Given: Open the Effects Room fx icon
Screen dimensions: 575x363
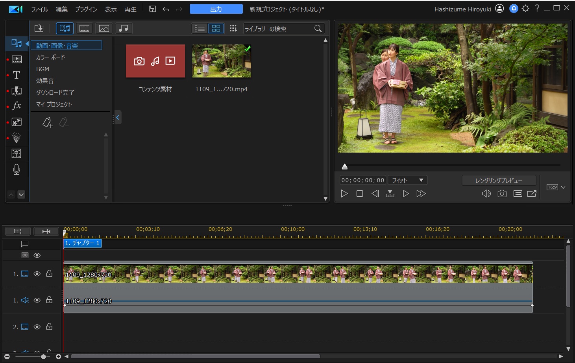Looking at the screenshot, I should click(17, 106).
